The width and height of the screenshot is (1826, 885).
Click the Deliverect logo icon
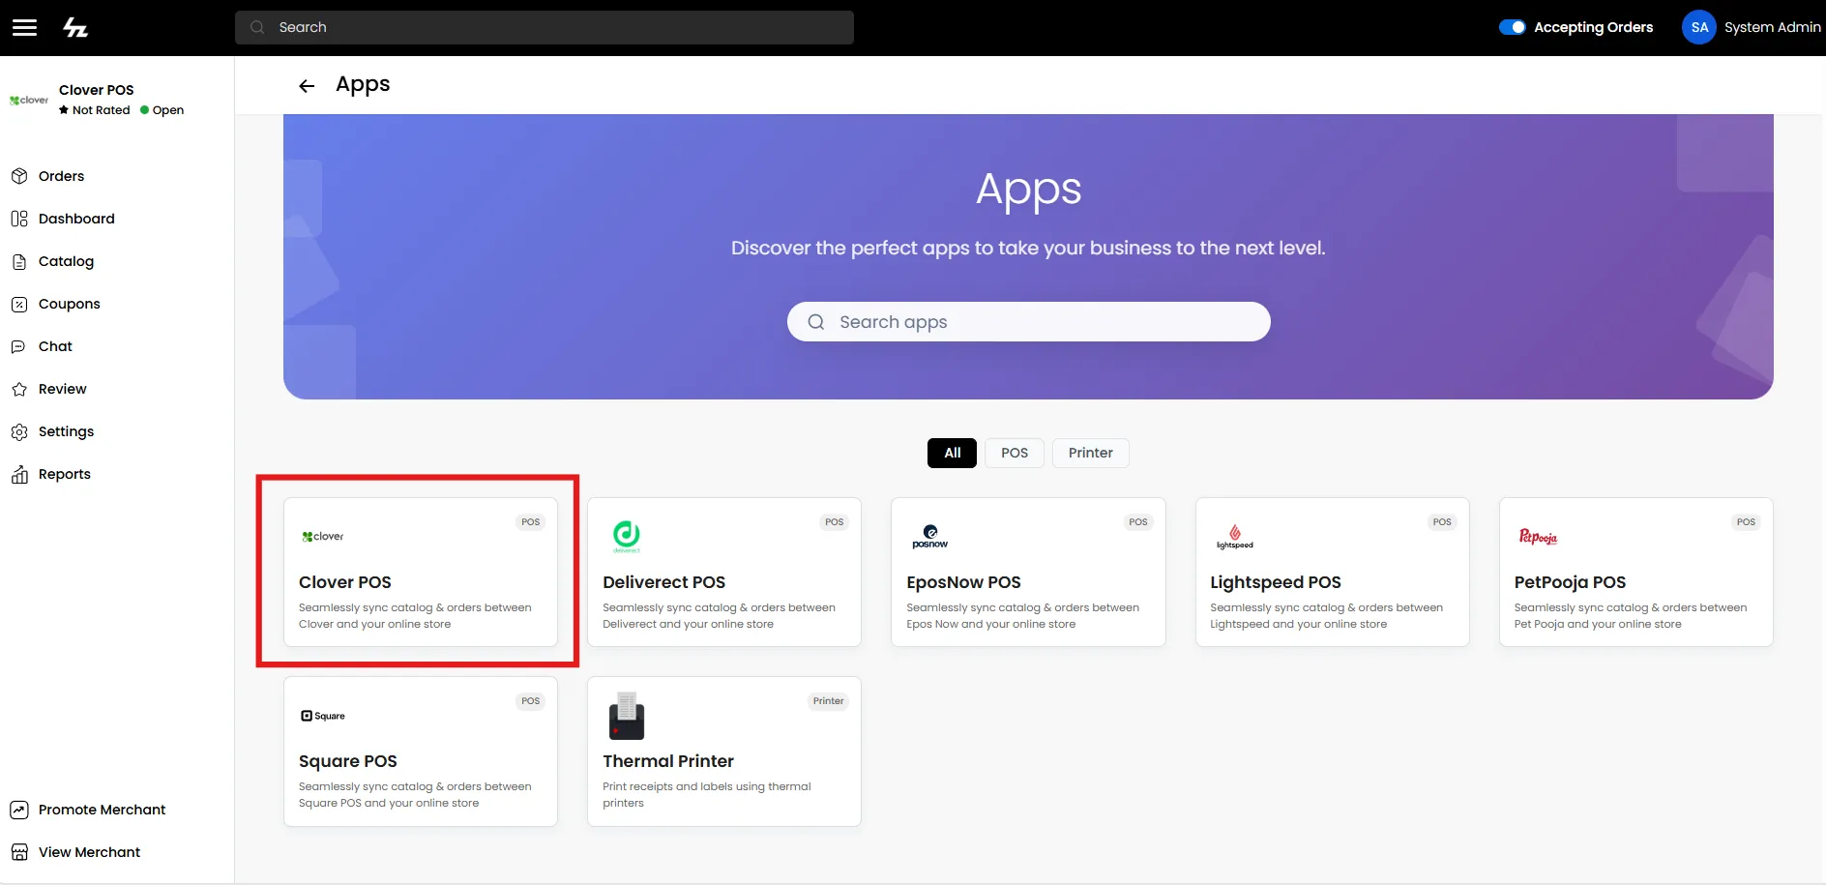tap(627, 536)
